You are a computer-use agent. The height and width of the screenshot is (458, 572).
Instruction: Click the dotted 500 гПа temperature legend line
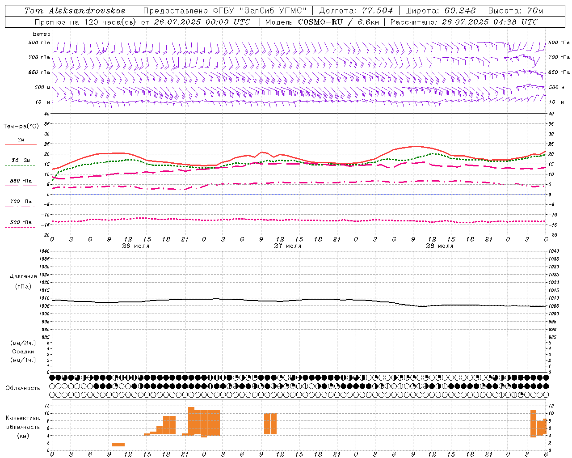(x=20, y=227)
